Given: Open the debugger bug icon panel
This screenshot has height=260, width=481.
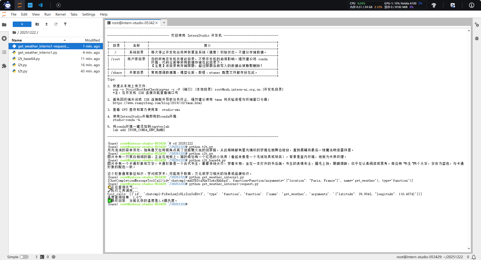Looking at the screenshot, I should (477, 38).
